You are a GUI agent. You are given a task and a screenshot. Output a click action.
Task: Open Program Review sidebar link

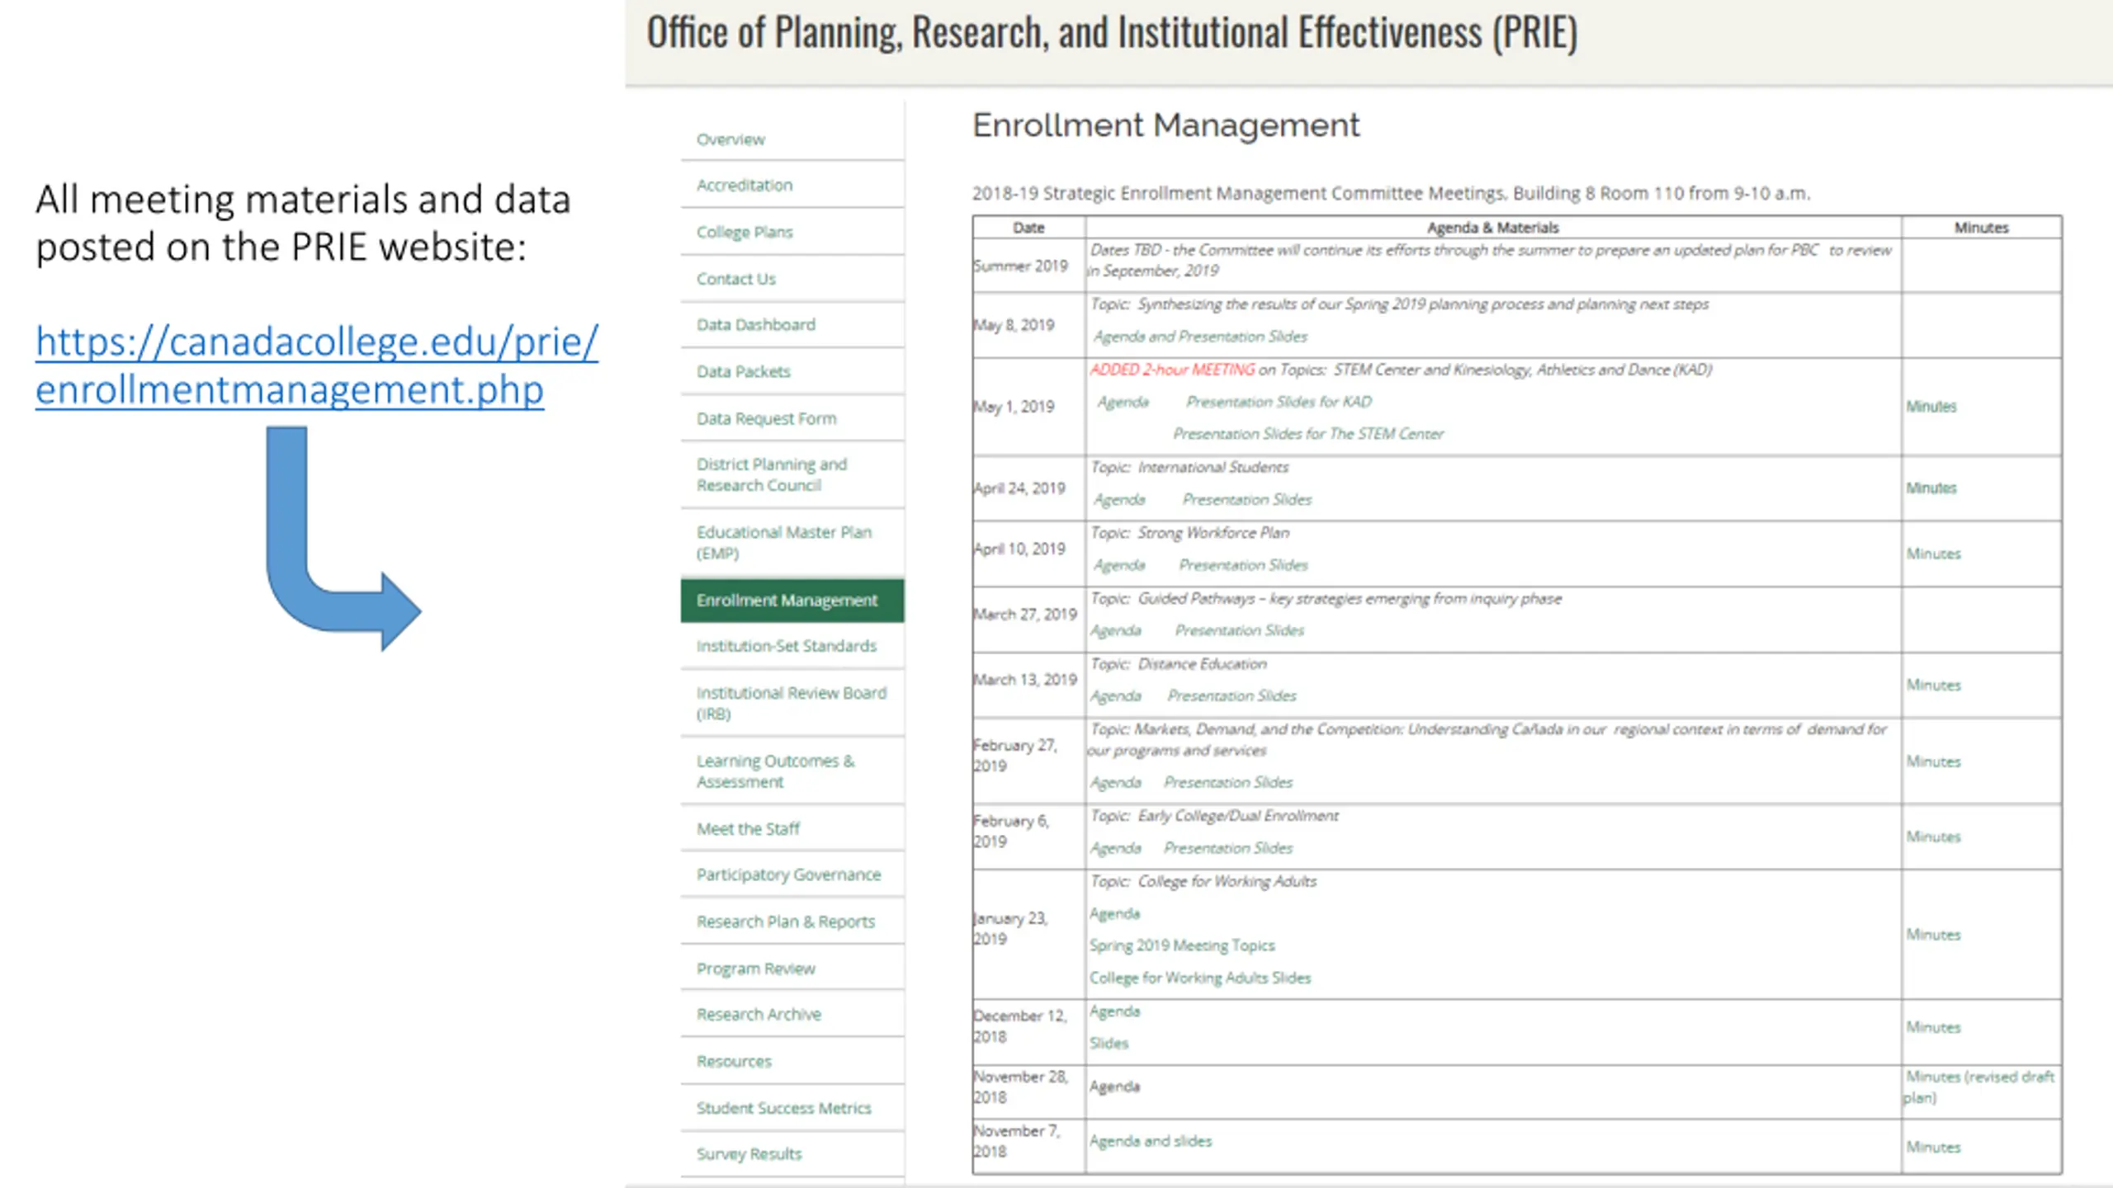pyautogui.click(x=756, y=969)
